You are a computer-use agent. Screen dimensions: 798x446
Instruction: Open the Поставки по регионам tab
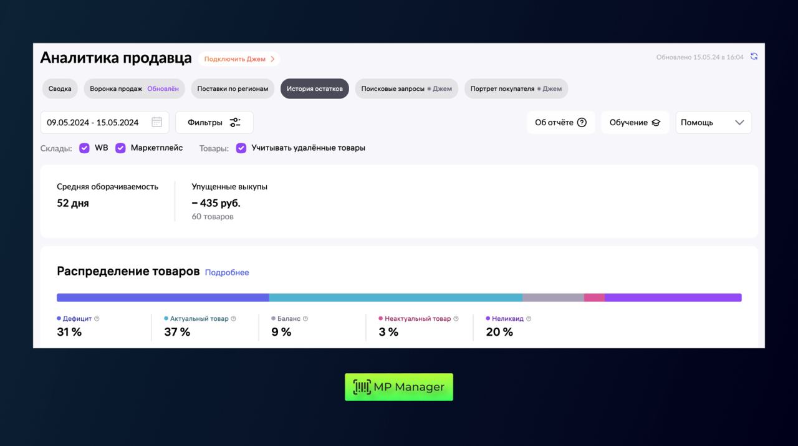[x=233, y=88]
